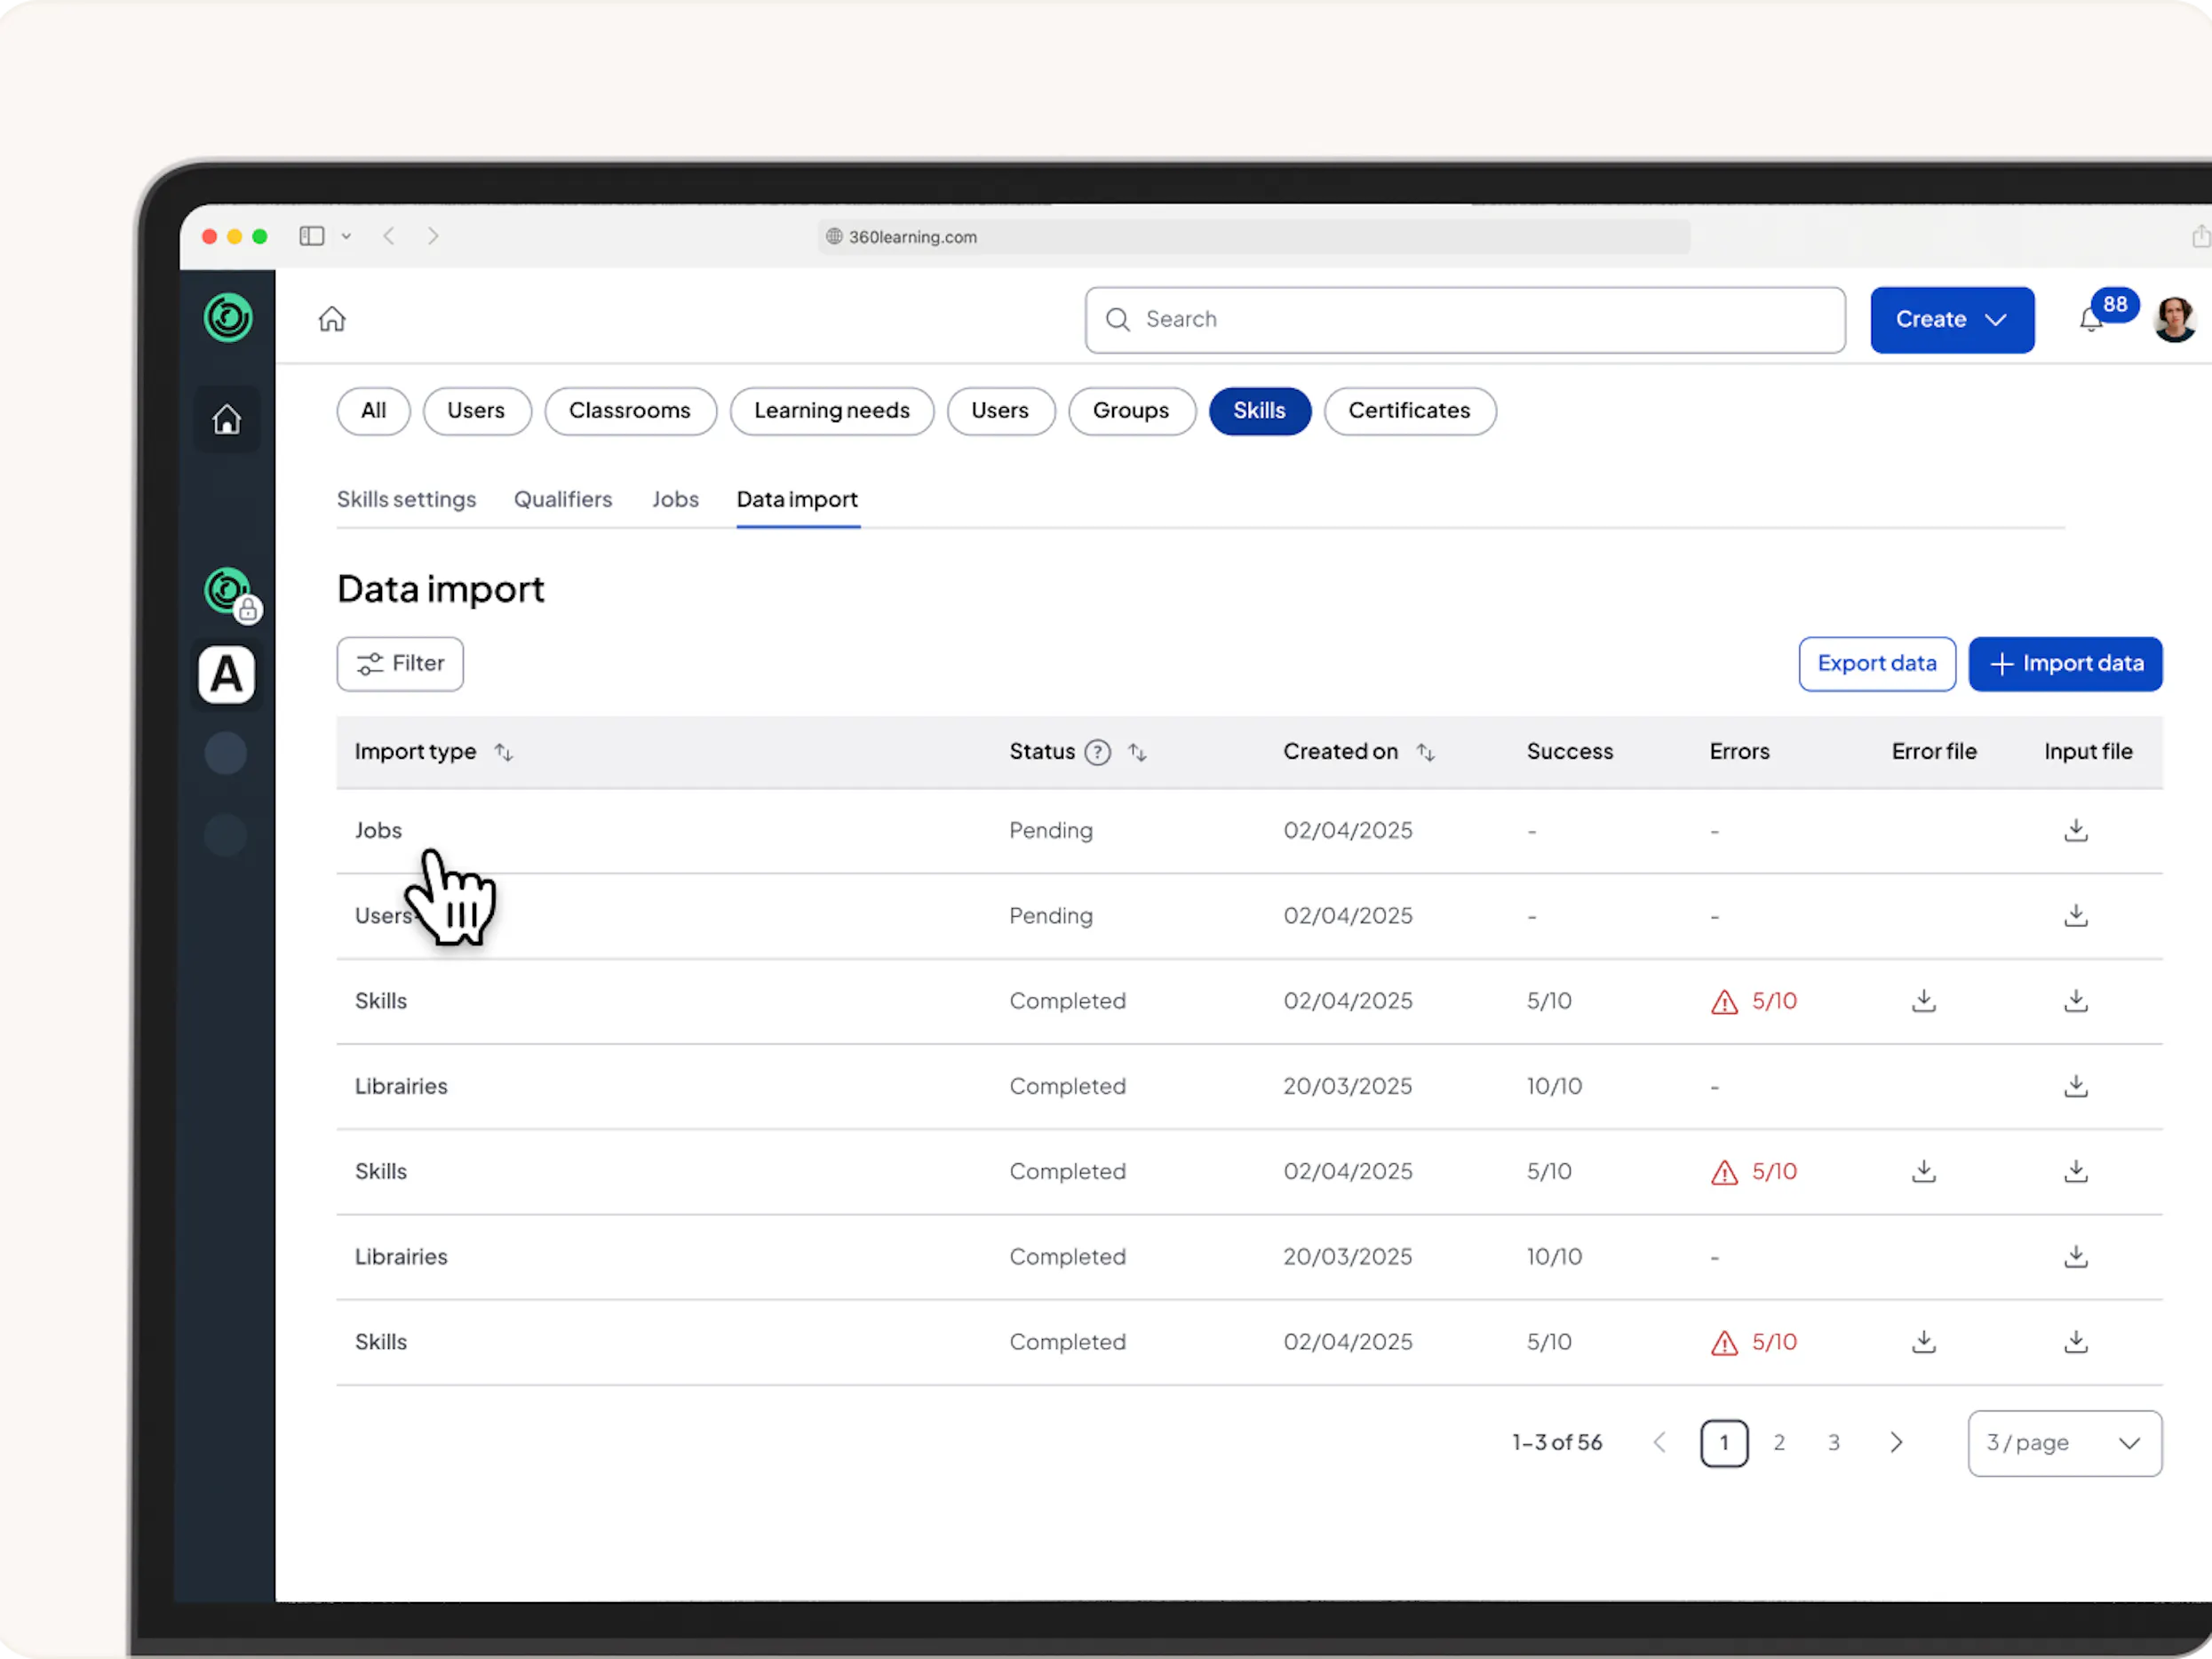Select the Certificates category pill
Image resolution: width=2212 pixels, height=1659 pixels.
(x=1409, y=411)
